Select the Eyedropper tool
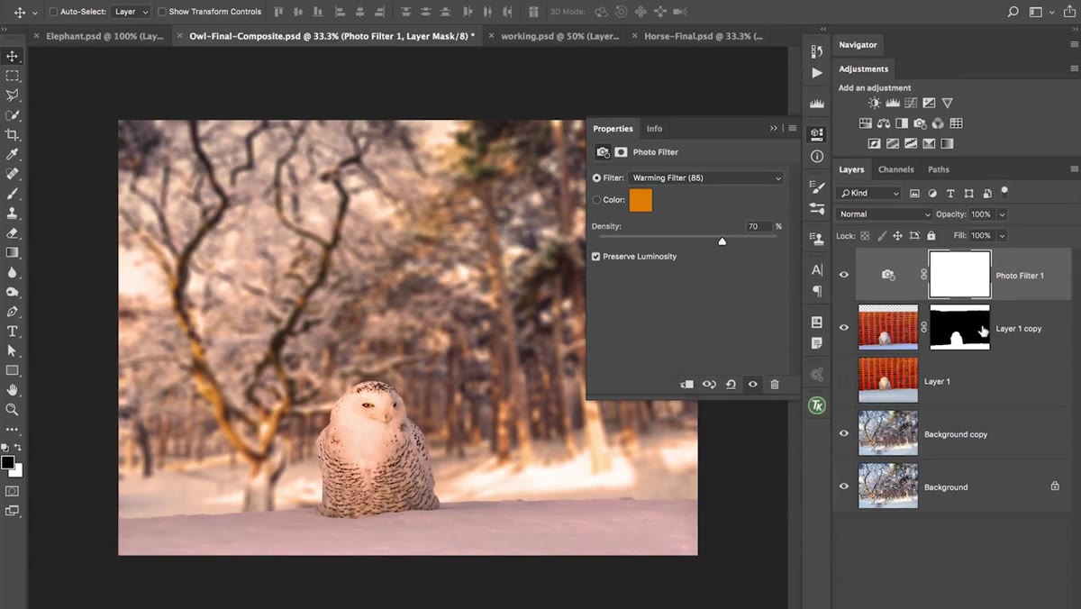 pyautogui.click(x=13, y=155)
